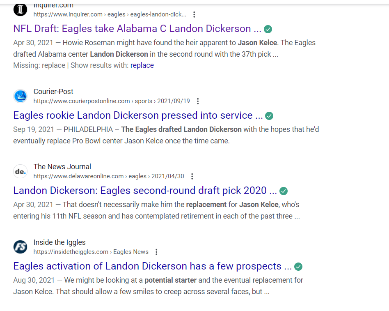The image size is (389, 311).
Task: Click 'The News Journal' source name
Action: [x=62, y=167]
